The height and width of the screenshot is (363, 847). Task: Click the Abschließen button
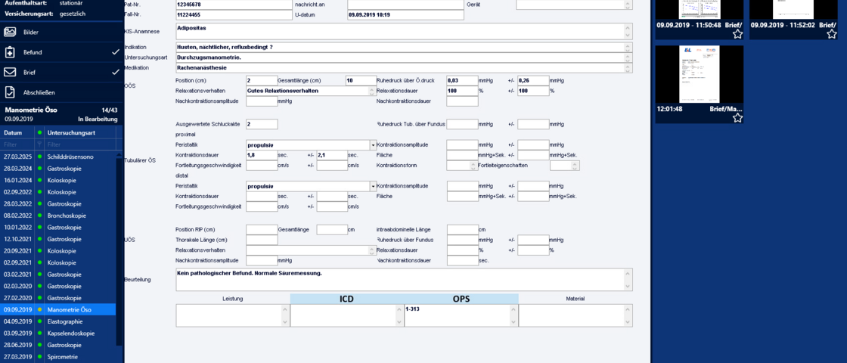[62, 92]
